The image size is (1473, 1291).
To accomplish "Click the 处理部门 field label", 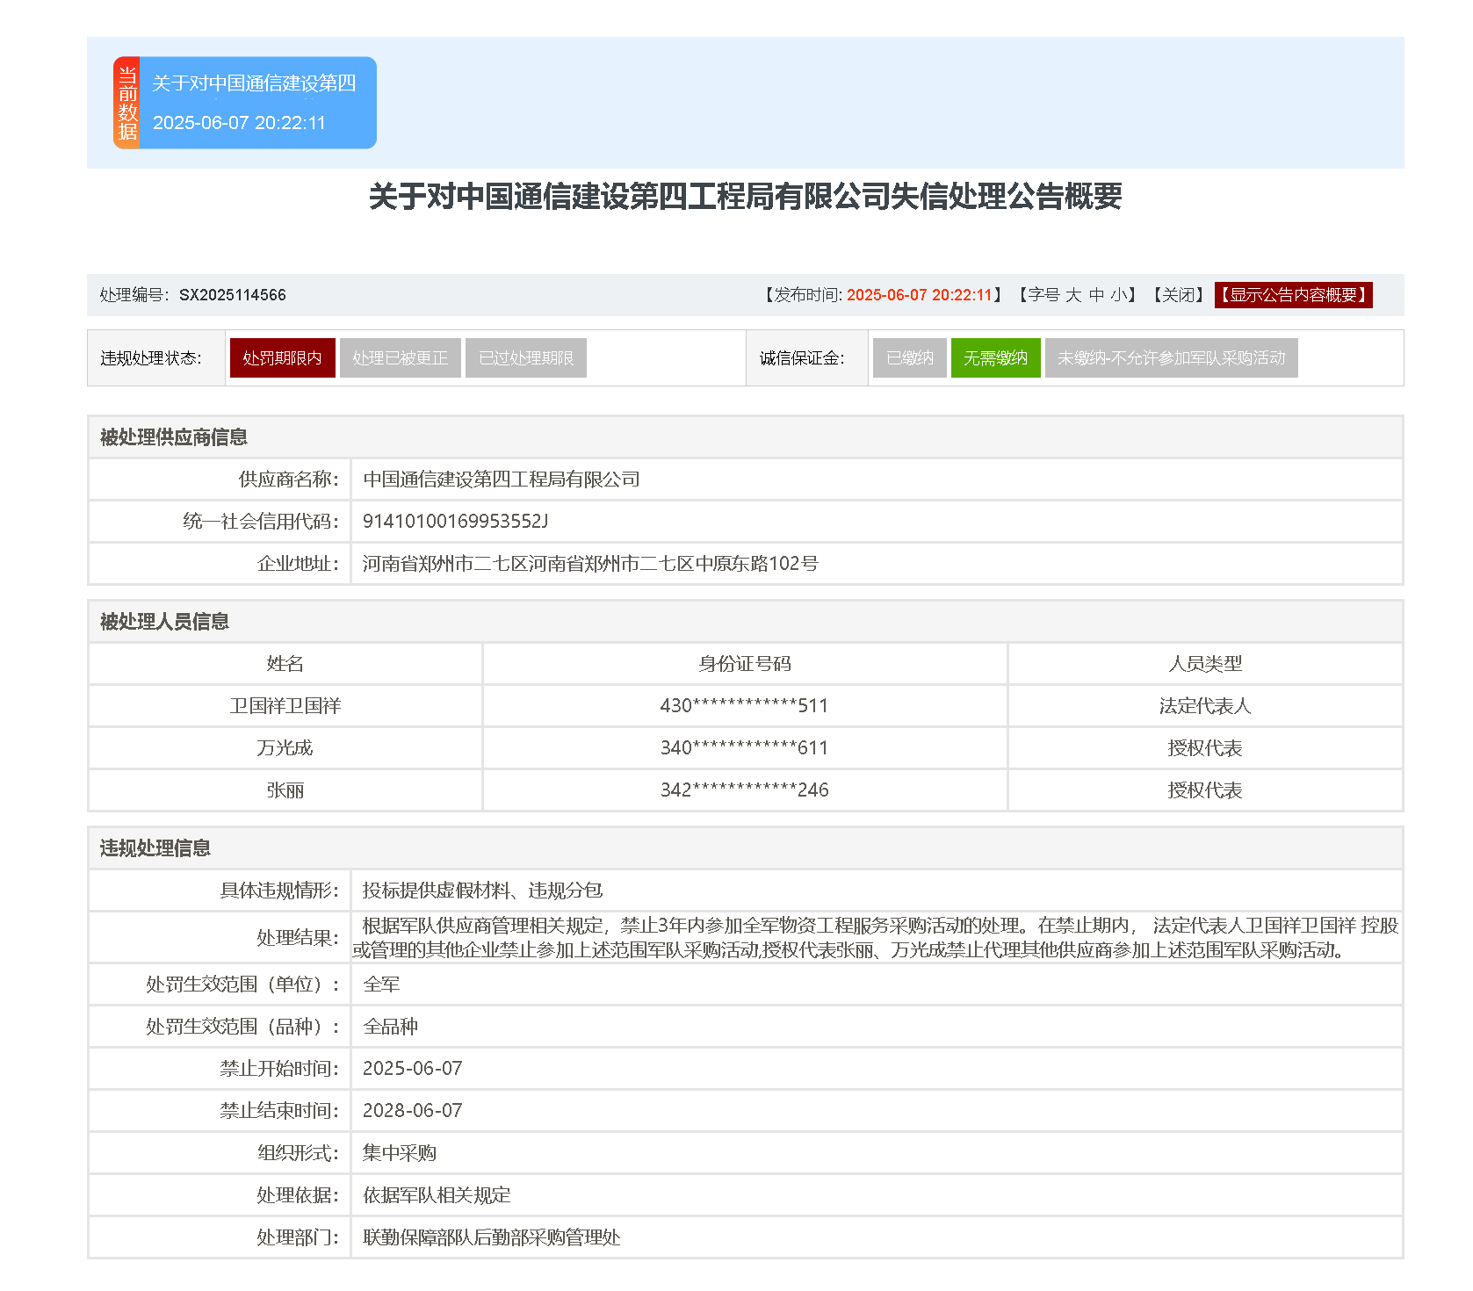I will 299,1237.
